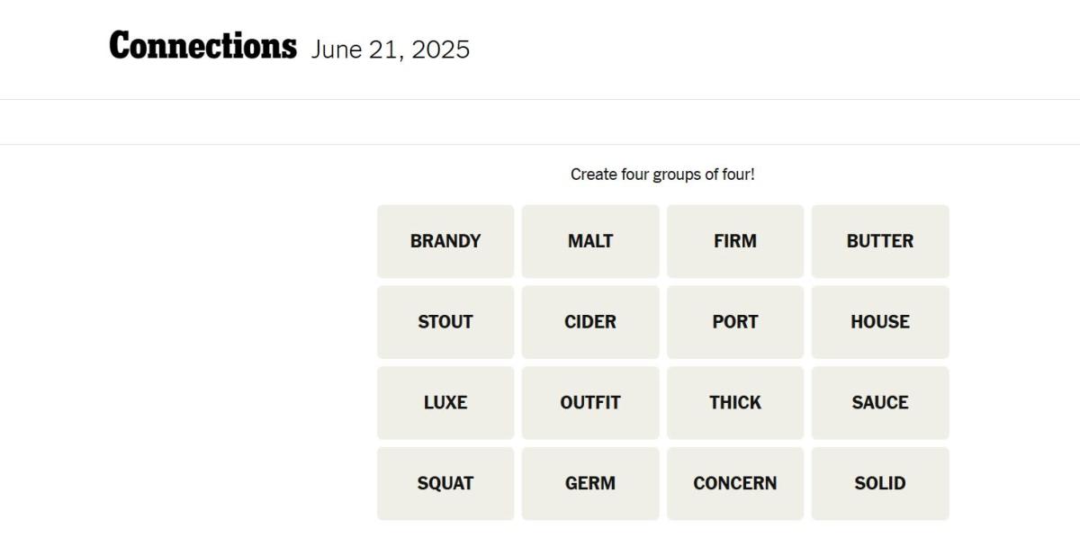The height and width of the screenshot is (538, 1080).
Task: Pick the GERM word tile
Action: click(590, 483)
